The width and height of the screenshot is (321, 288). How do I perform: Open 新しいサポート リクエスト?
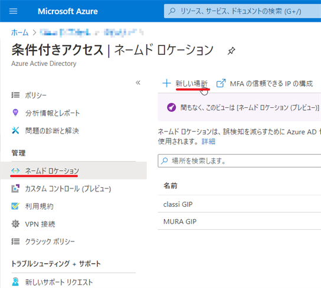[59, 282]
